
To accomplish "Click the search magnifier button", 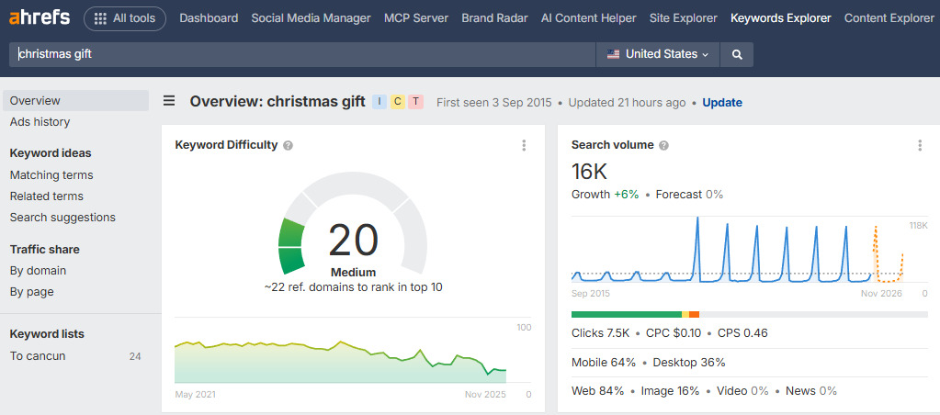I will [737, 54].
